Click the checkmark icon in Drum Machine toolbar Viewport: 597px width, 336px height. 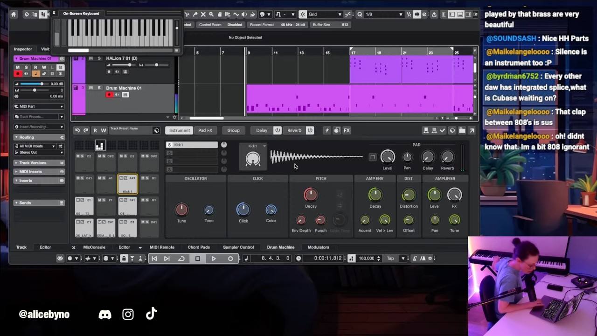pos(443,131)
